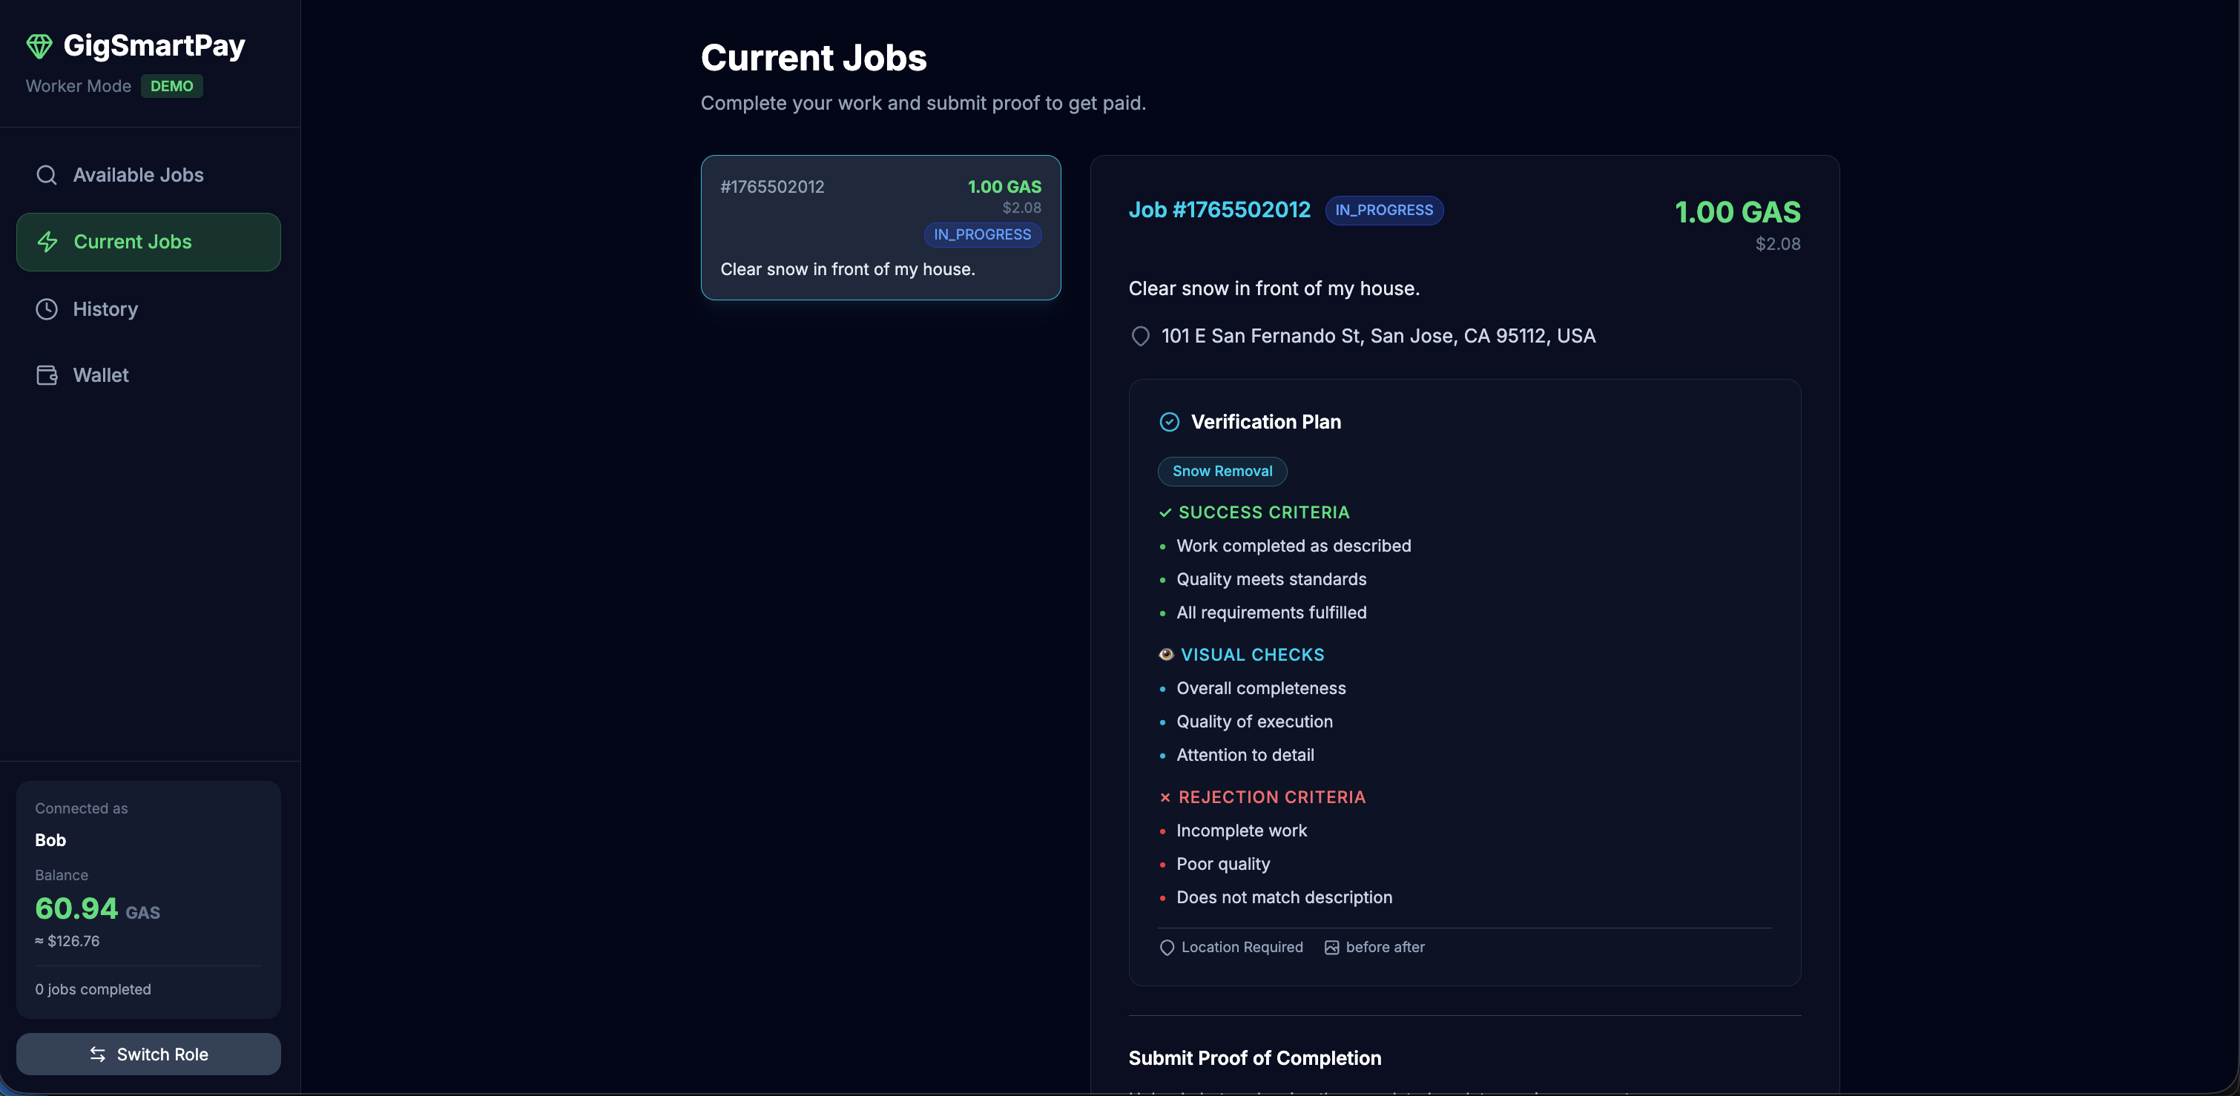Click the eye icon beside Visual Checks
2240x1096 pixels.
[1166, 655]
